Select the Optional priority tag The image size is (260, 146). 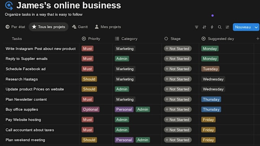coord(90,109)
